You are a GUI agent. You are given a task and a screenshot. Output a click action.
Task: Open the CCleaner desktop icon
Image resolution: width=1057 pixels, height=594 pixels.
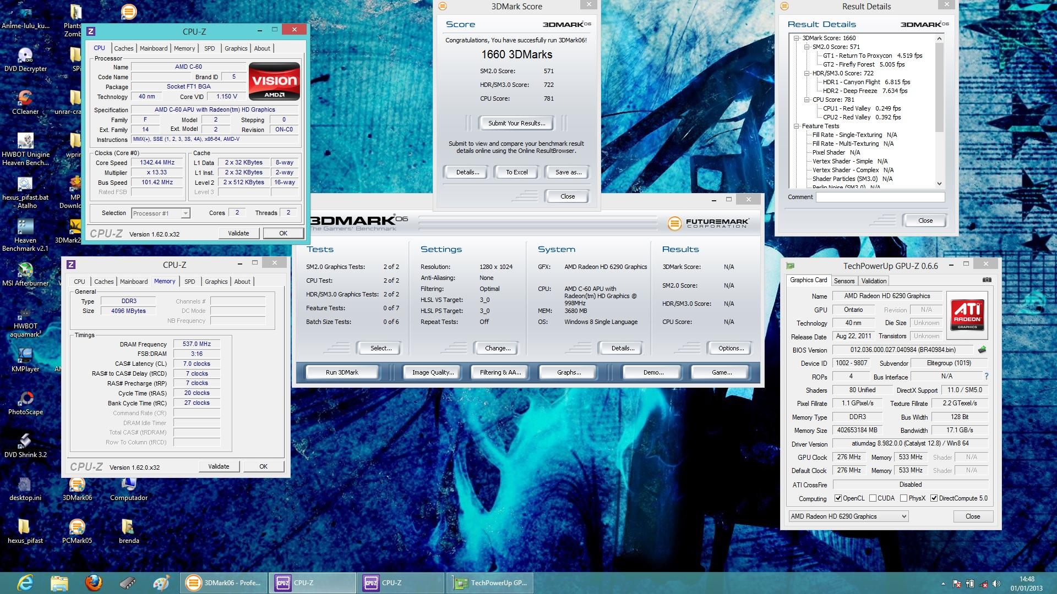[25, 103]
